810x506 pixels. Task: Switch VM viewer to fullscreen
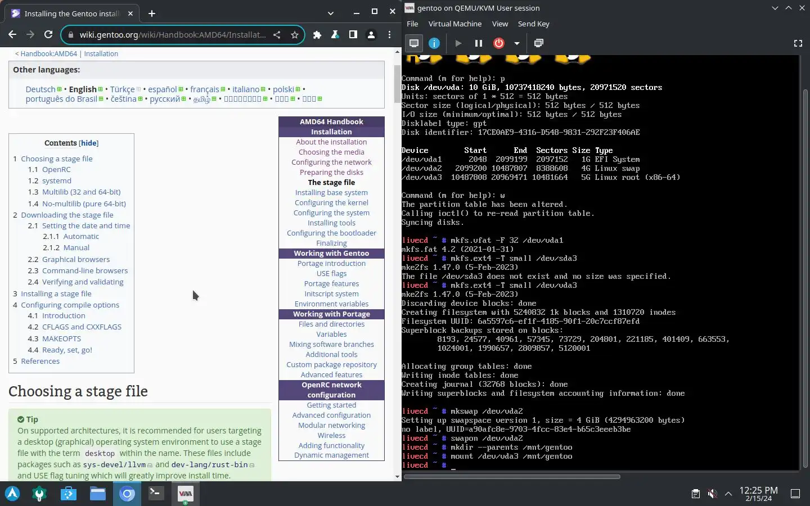tap(798, 43)
